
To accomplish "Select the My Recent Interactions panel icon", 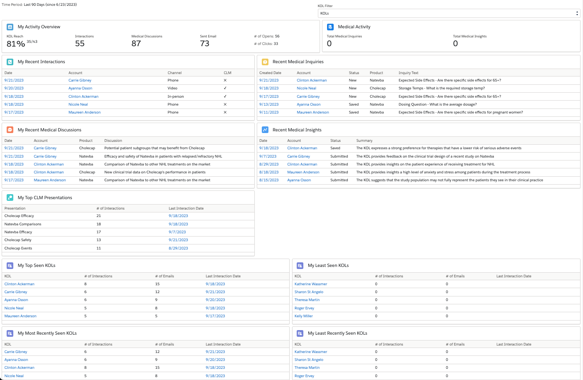I will [9, 62].
